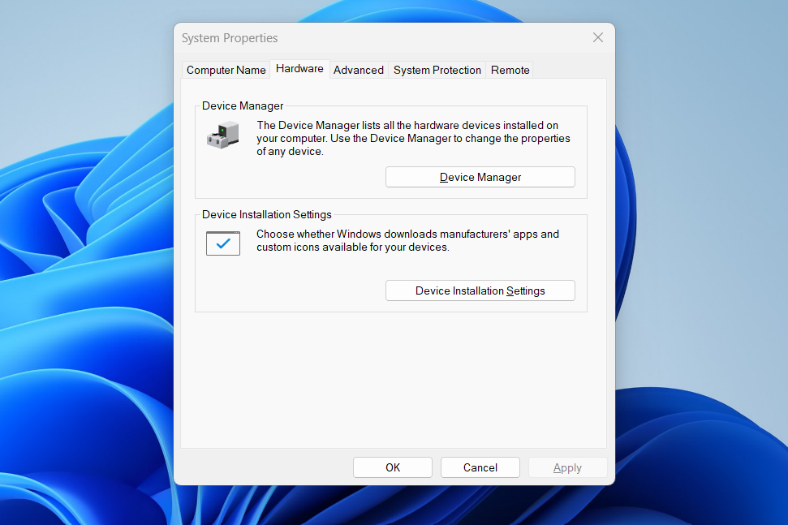The width and height of the screenshot is (788, 525).
Task: Click the 'Device Manager' group heading
Action: pyautogui.click(x=242, y=106)
